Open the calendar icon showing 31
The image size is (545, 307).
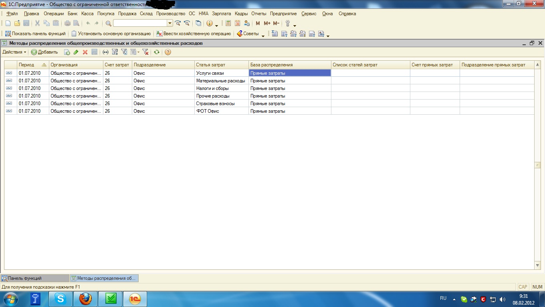pos(237,24)
